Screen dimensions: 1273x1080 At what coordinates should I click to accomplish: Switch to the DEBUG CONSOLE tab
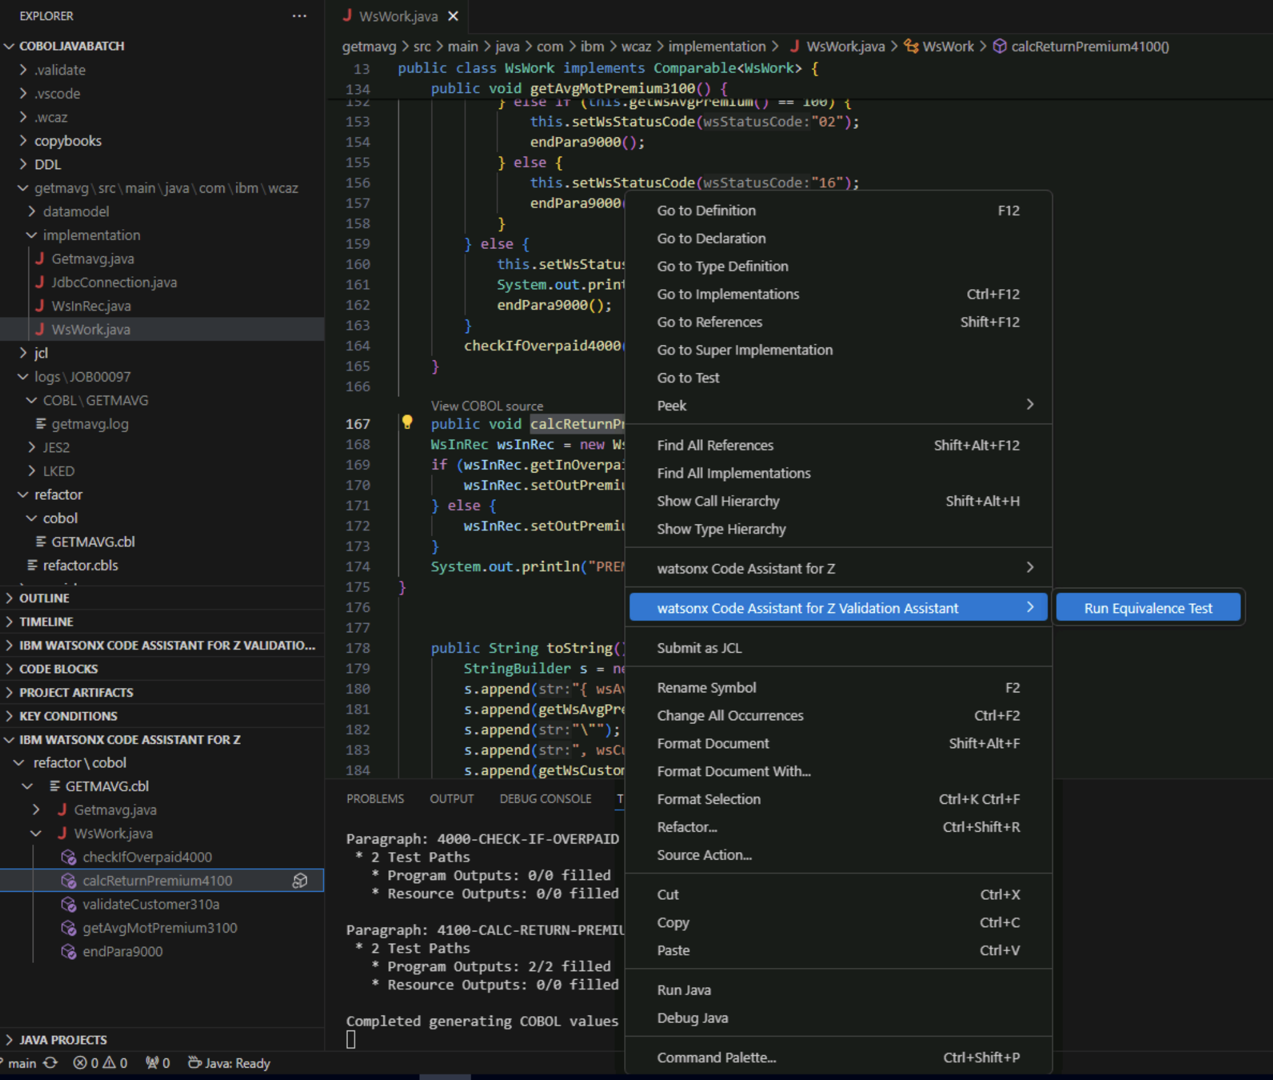pos(545,799)
